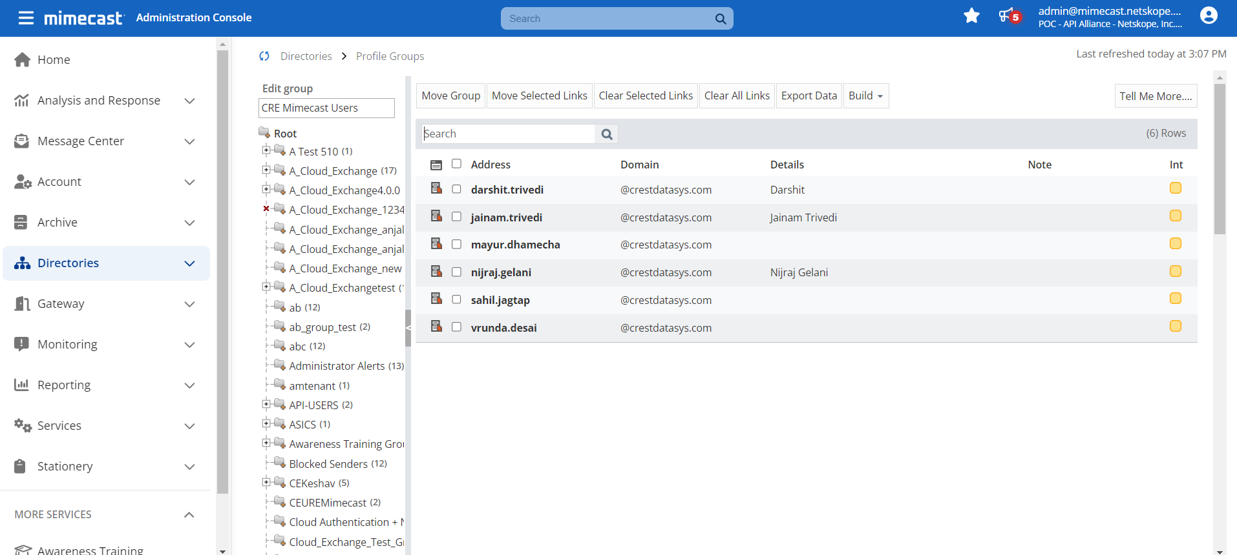The width and height of the screenshot is (1237, 555).
Task: Click the Export Data button
Action: point(809,96)
